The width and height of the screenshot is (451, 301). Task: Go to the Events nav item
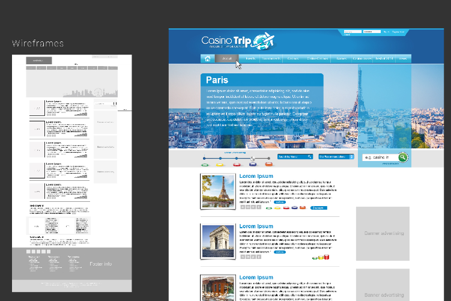pos(250,58)
